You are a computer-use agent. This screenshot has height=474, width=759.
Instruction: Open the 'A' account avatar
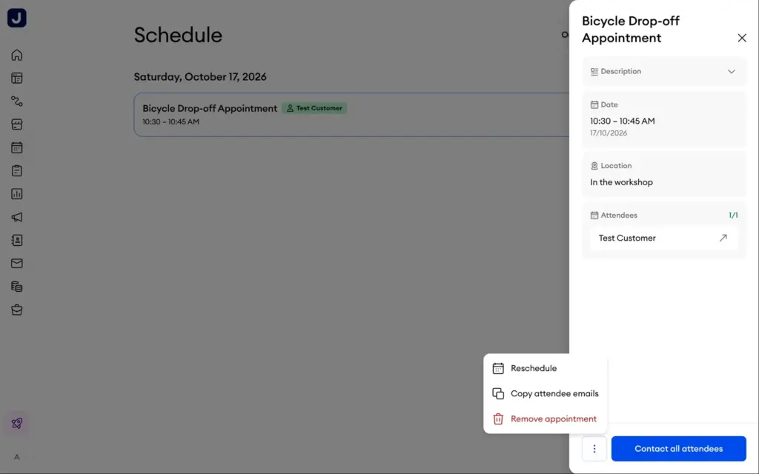point(17,457)
